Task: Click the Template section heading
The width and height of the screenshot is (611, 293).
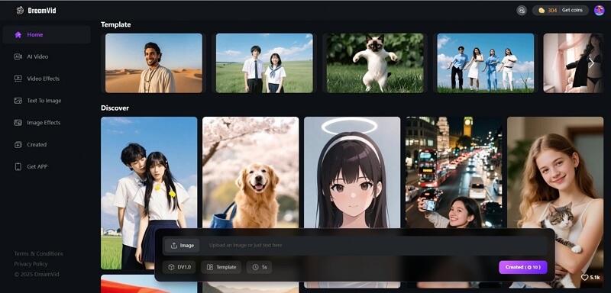Action: coord(116,24)
